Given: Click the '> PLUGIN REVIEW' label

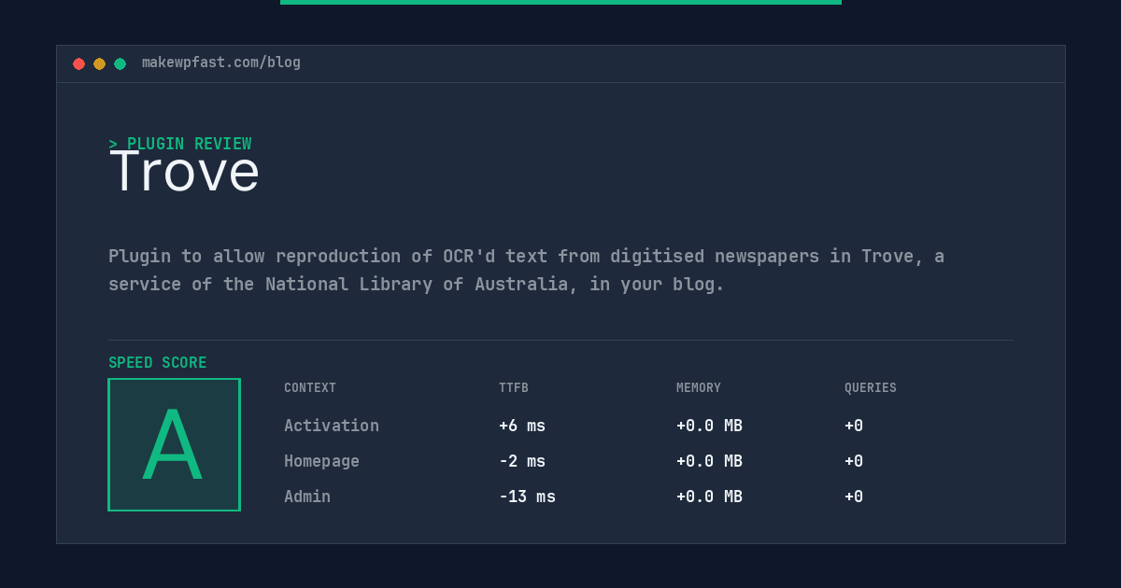Looking at the screenshot, I should (180, 144).
